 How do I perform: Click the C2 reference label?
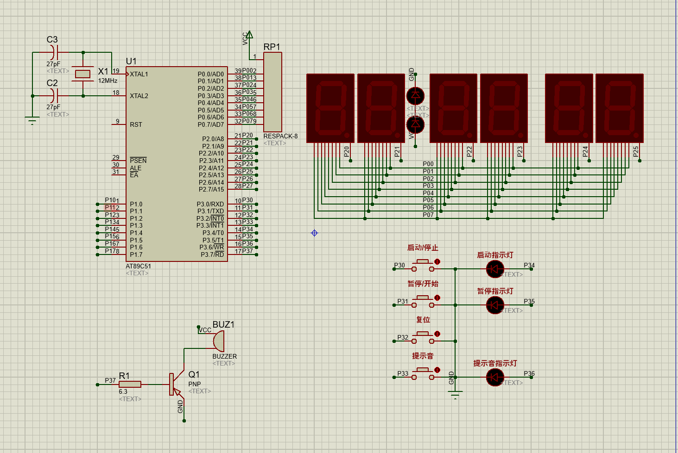pyautogui.click(x=52, y=83)
